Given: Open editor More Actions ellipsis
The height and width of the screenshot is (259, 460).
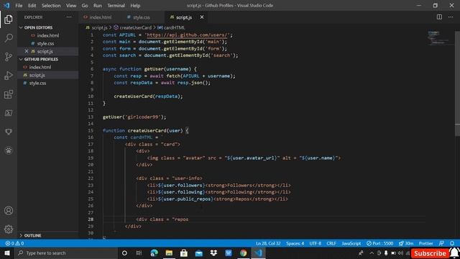Looking at the screenshot, I should pyautogui.click(x=451, y=17).
